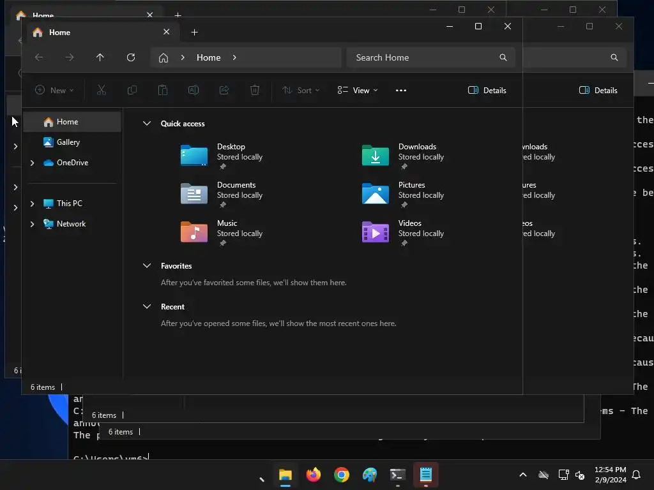Open the Documents folder icon
The height and width of the screenshot is (490, 654).
pyautogui.click(x=194, y=194)
